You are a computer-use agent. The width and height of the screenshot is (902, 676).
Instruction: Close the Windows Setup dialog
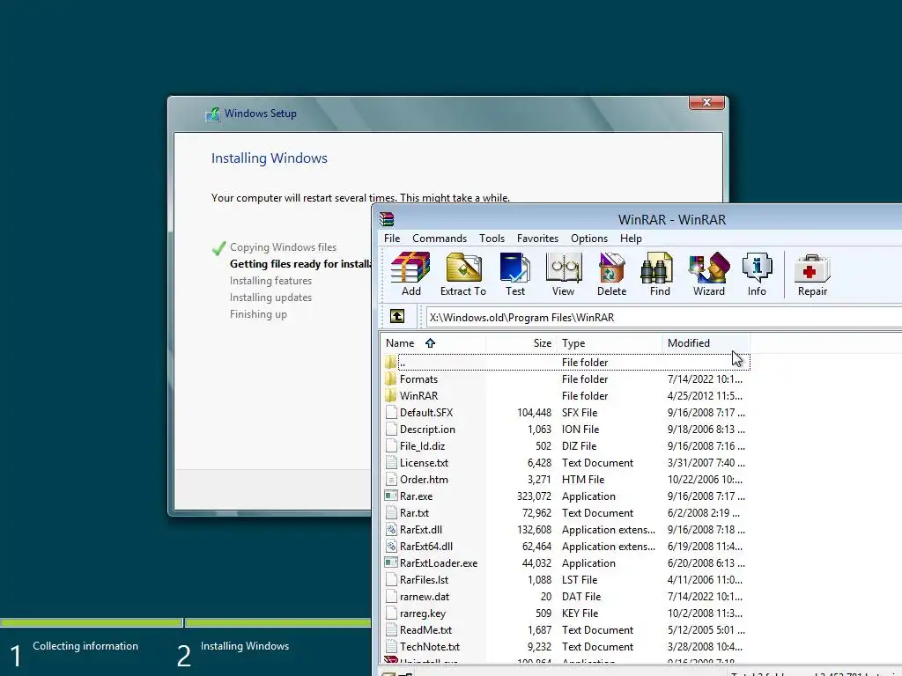pyautogui.click(x=706, y=102)
